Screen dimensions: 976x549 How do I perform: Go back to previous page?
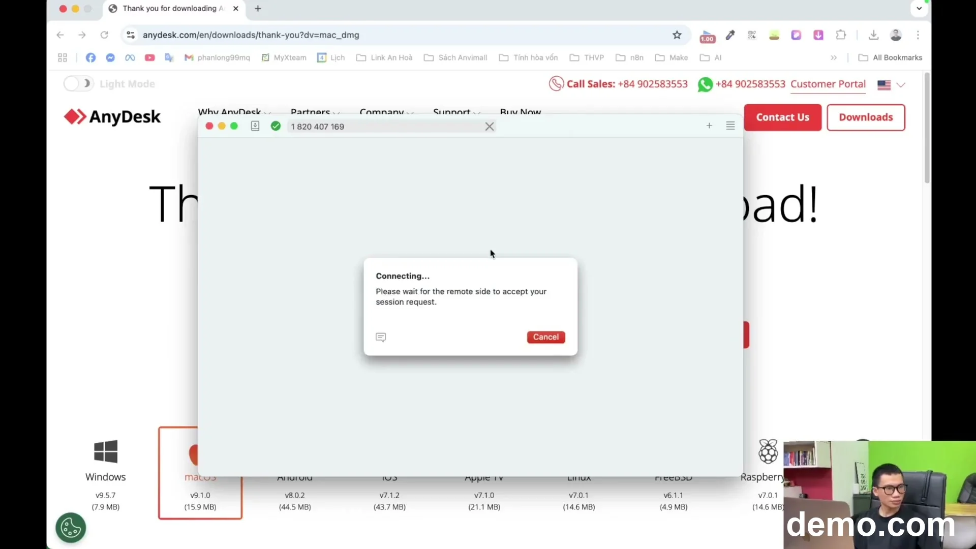coord(60,35)
